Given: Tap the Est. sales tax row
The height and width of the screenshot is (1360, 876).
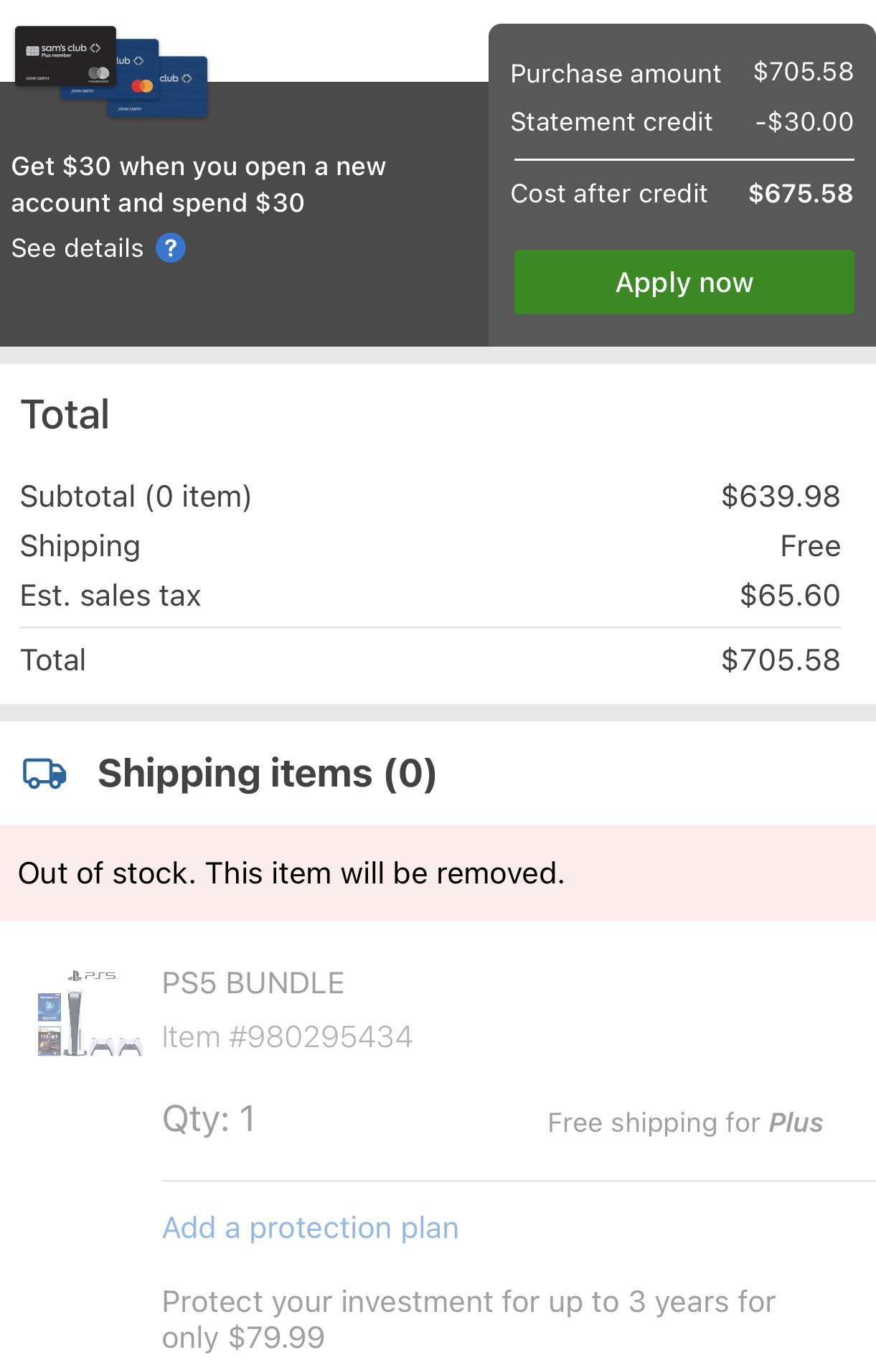Looking at the screenshot, I should pos(430,596).
